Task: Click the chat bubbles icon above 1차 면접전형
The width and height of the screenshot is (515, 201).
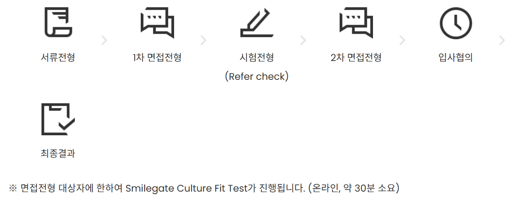Action: pyautogui.click(x=157, y=23)
